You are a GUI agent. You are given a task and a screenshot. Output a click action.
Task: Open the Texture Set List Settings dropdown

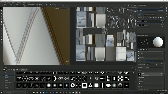pyautogui.click(x=162, y=8)
